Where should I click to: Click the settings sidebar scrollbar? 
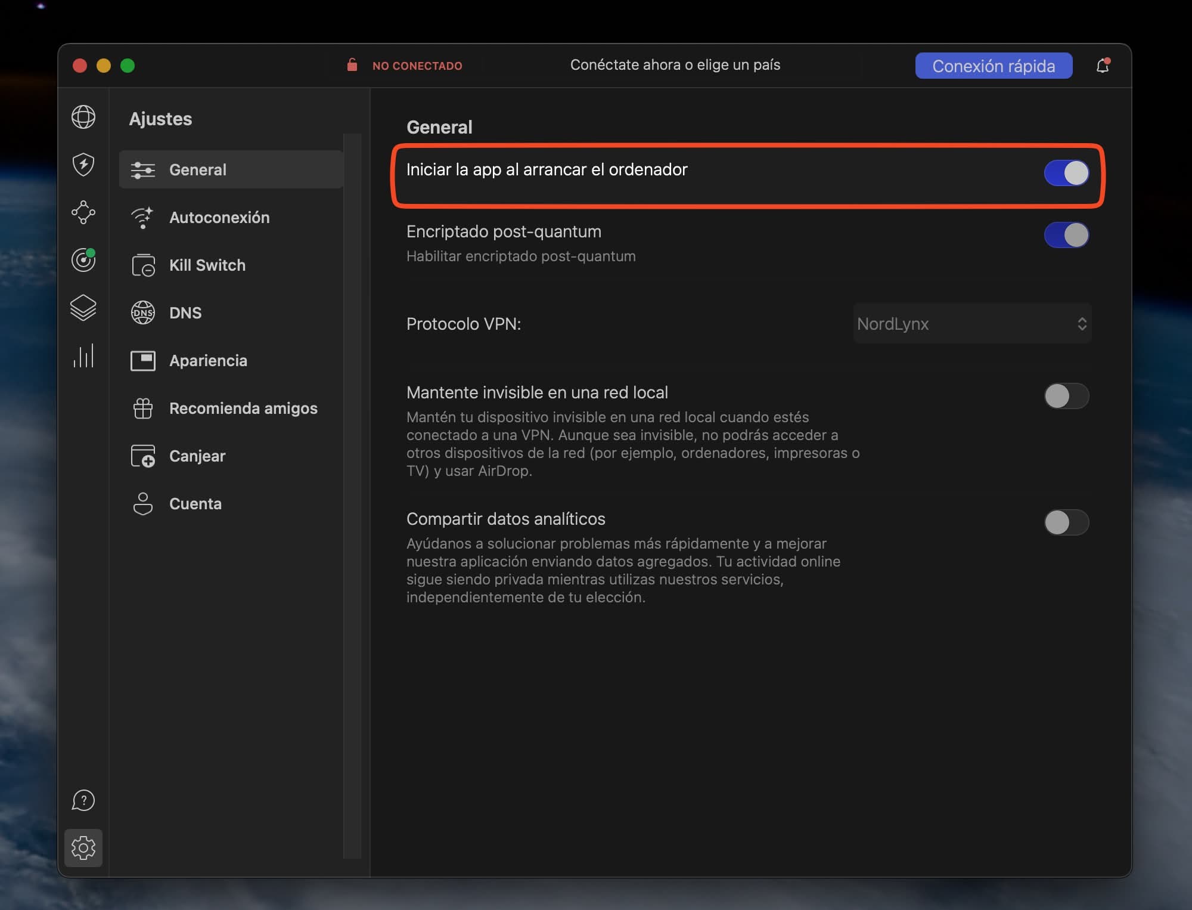click(352, 495)
